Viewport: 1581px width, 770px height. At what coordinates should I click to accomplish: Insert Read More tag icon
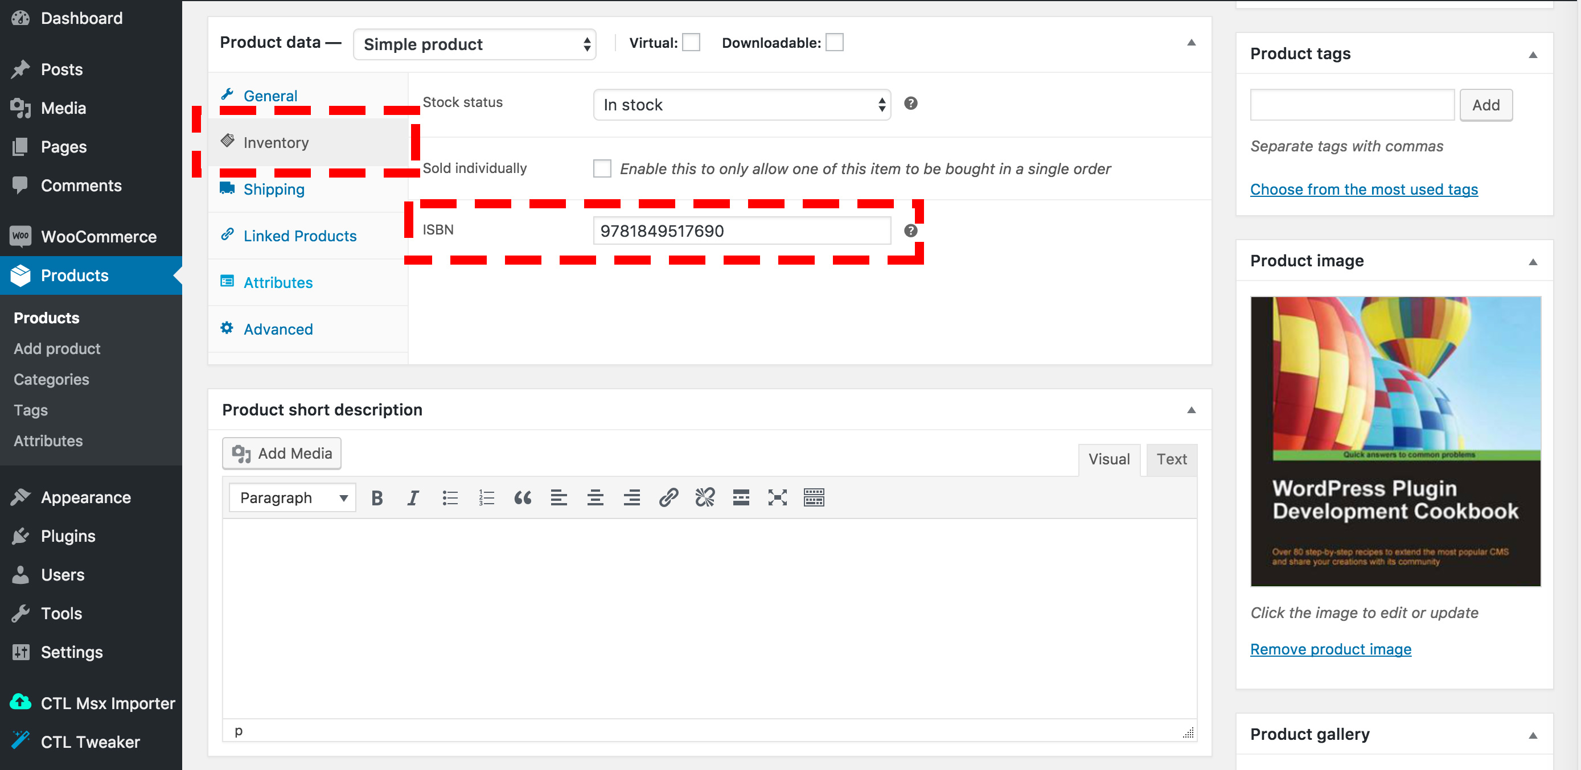coord(741,497)
